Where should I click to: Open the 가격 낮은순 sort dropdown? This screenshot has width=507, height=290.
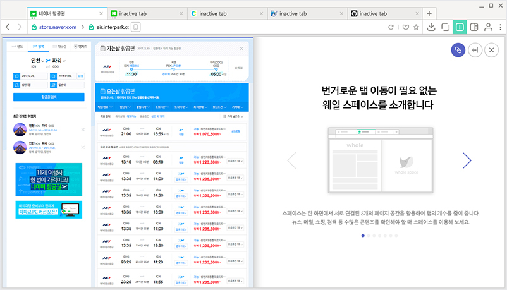click(233, 116)
